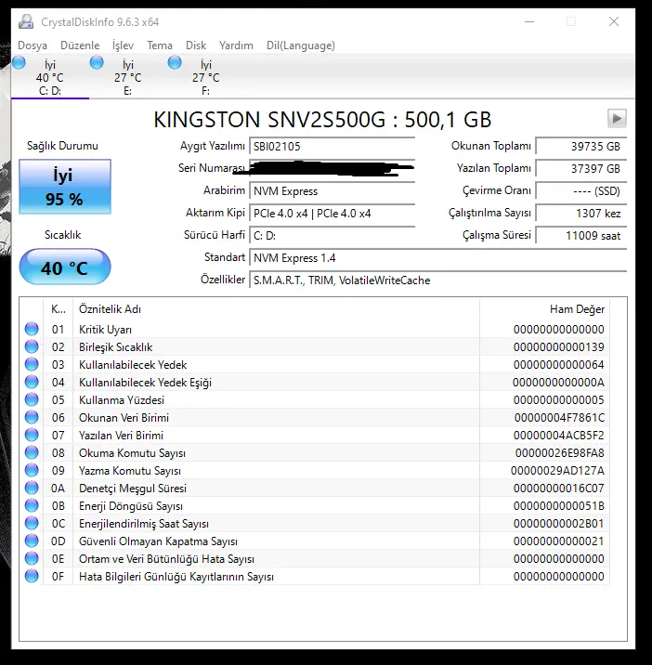Click the Özellikler field S.M.A.R.T., TRIM
Viewport: 652px width, 665px height.
[x=437, y=280]
